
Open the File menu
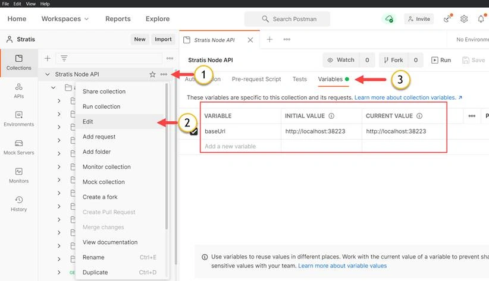5,4
